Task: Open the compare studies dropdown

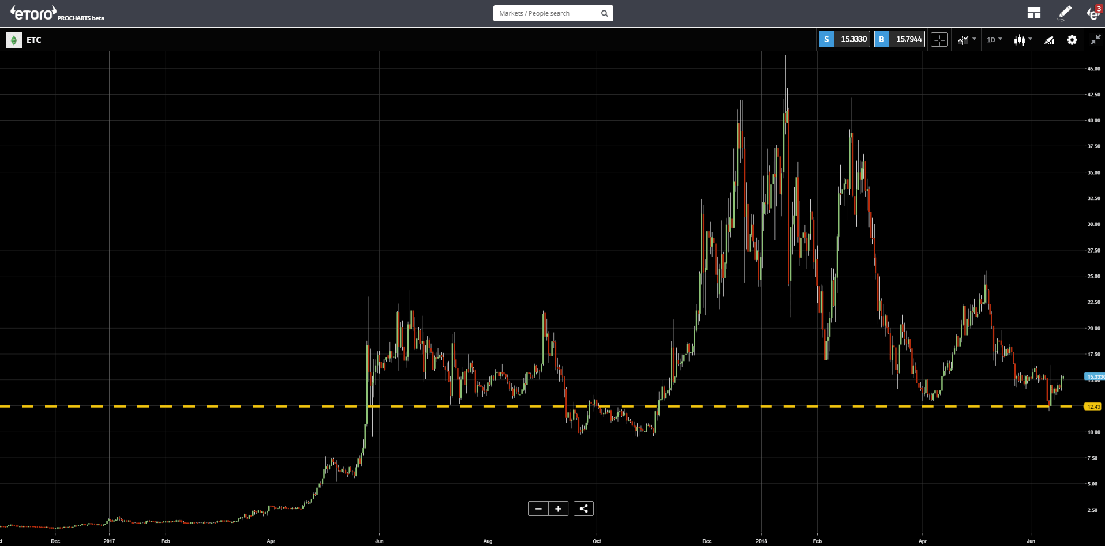Action: point(967,40)
